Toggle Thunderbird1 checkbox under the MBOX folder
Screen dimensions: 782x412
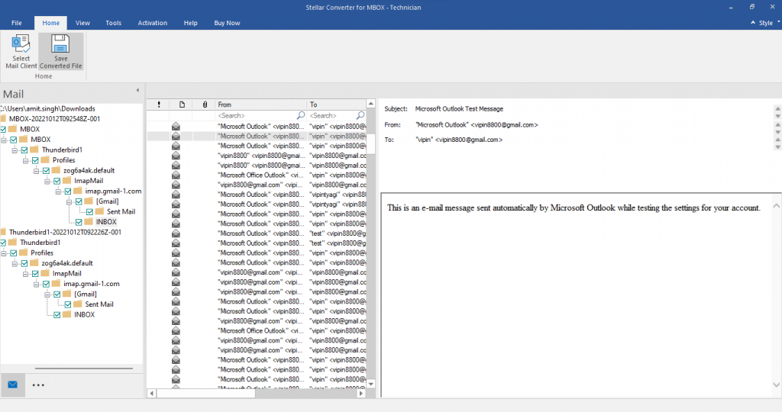point(24,150)
